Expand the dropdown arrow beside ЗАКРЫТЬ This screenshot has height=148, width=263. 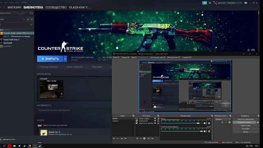(65, 59)
